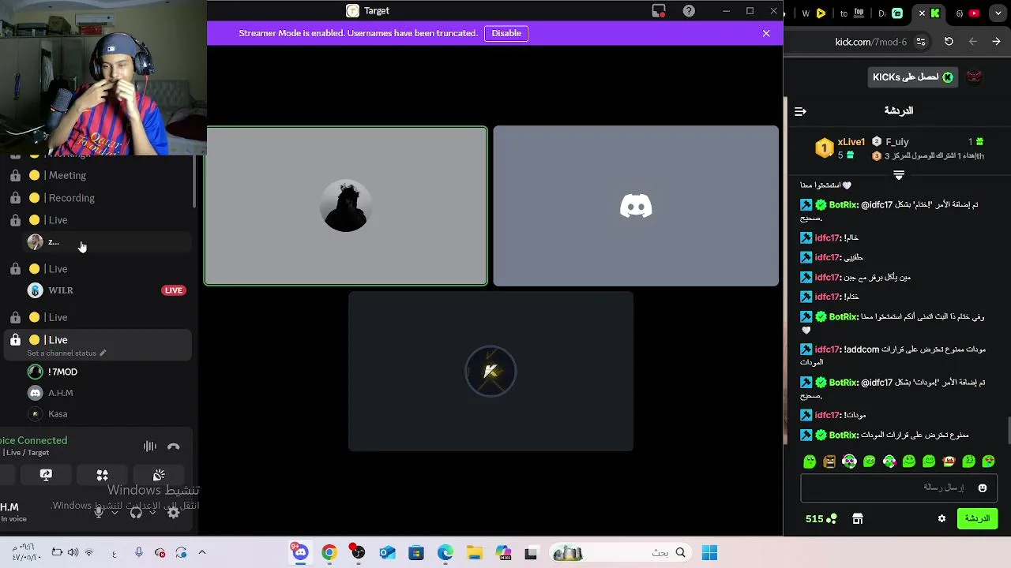
Task: Close the active Kick browser tab
Action: (922, 13)
